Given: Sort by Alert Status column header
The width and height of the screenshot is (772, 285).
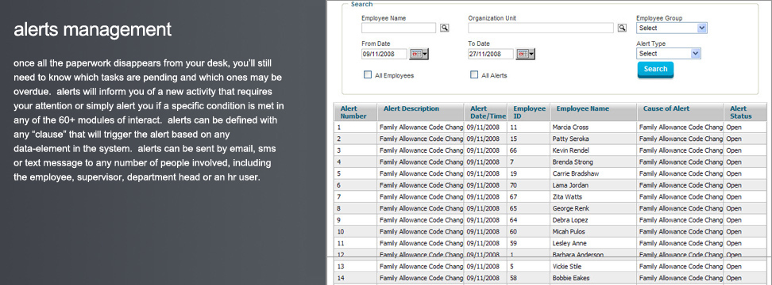Looking at the screenshot, I should (x=746, y=112).
